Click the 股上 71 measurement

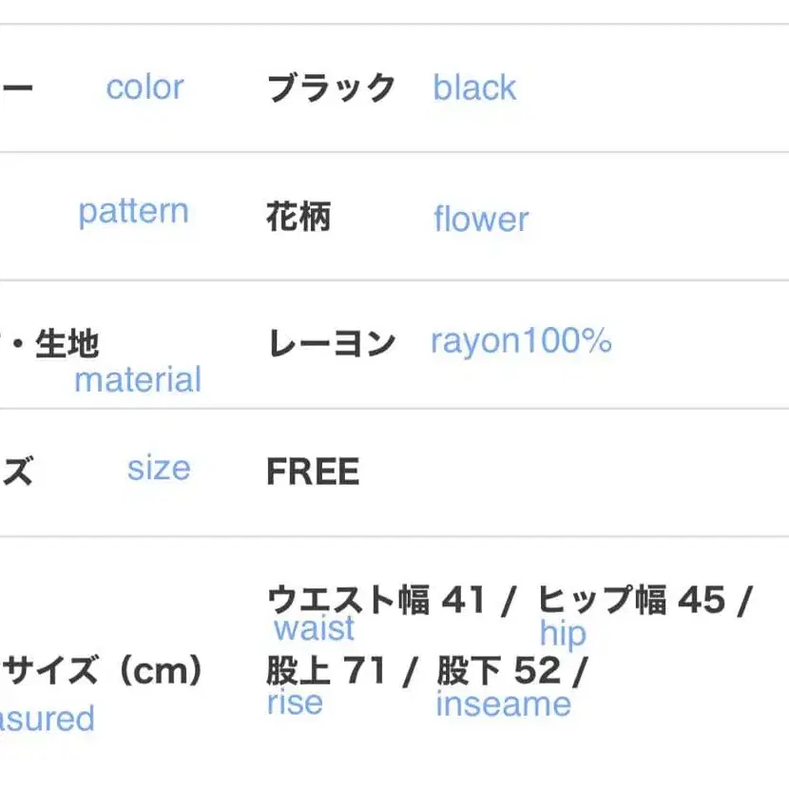[329, 671]
